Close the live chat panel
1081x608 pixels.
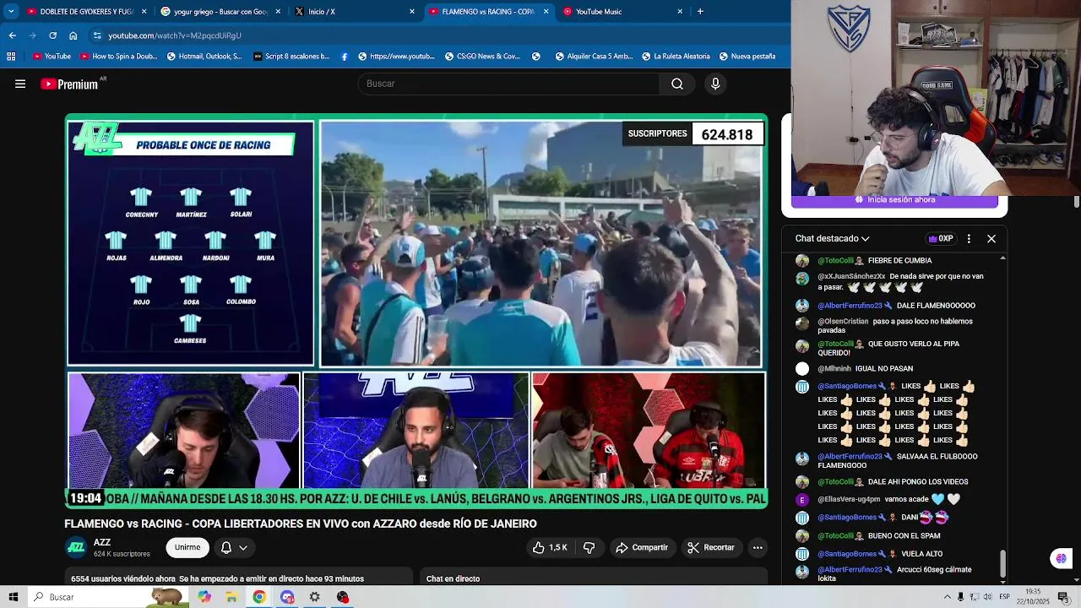(x=991, y=239)
